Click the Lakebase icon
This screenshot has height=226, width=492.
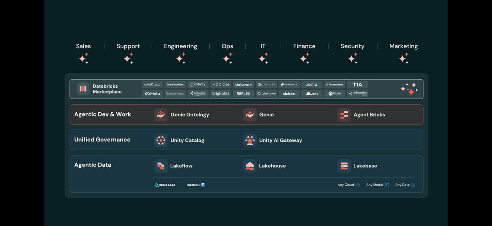(344, 166)
